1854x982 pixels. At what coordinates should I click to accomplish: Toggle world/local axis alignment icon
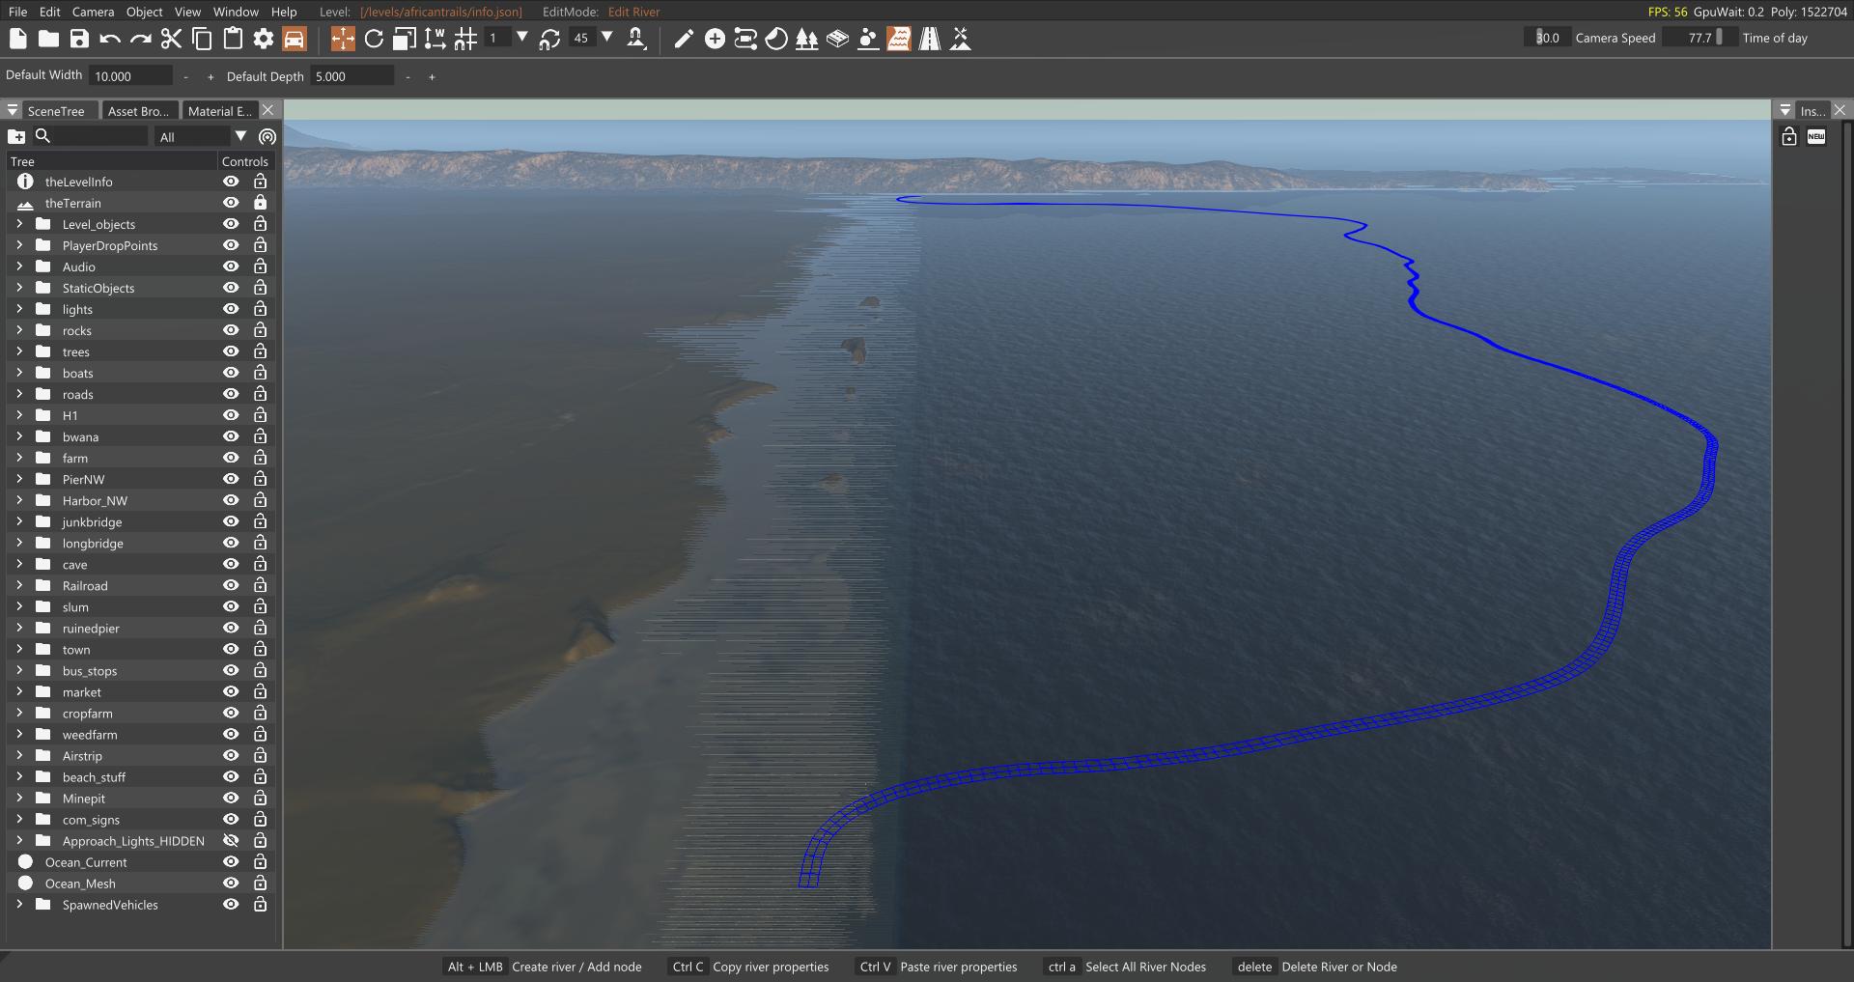pos(435,39)
